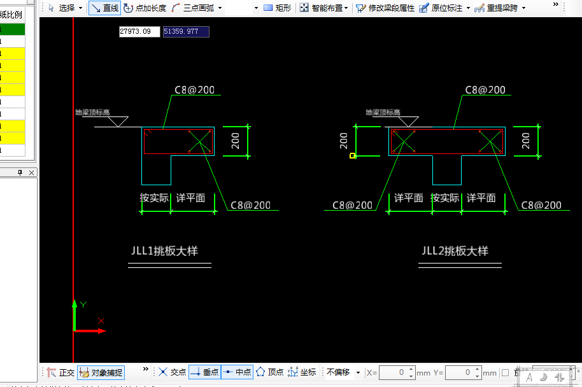Screen dimensions: 582x387
Task: Expand the 重提梁跨 dropdown arrow
Action: pos(523,8)
